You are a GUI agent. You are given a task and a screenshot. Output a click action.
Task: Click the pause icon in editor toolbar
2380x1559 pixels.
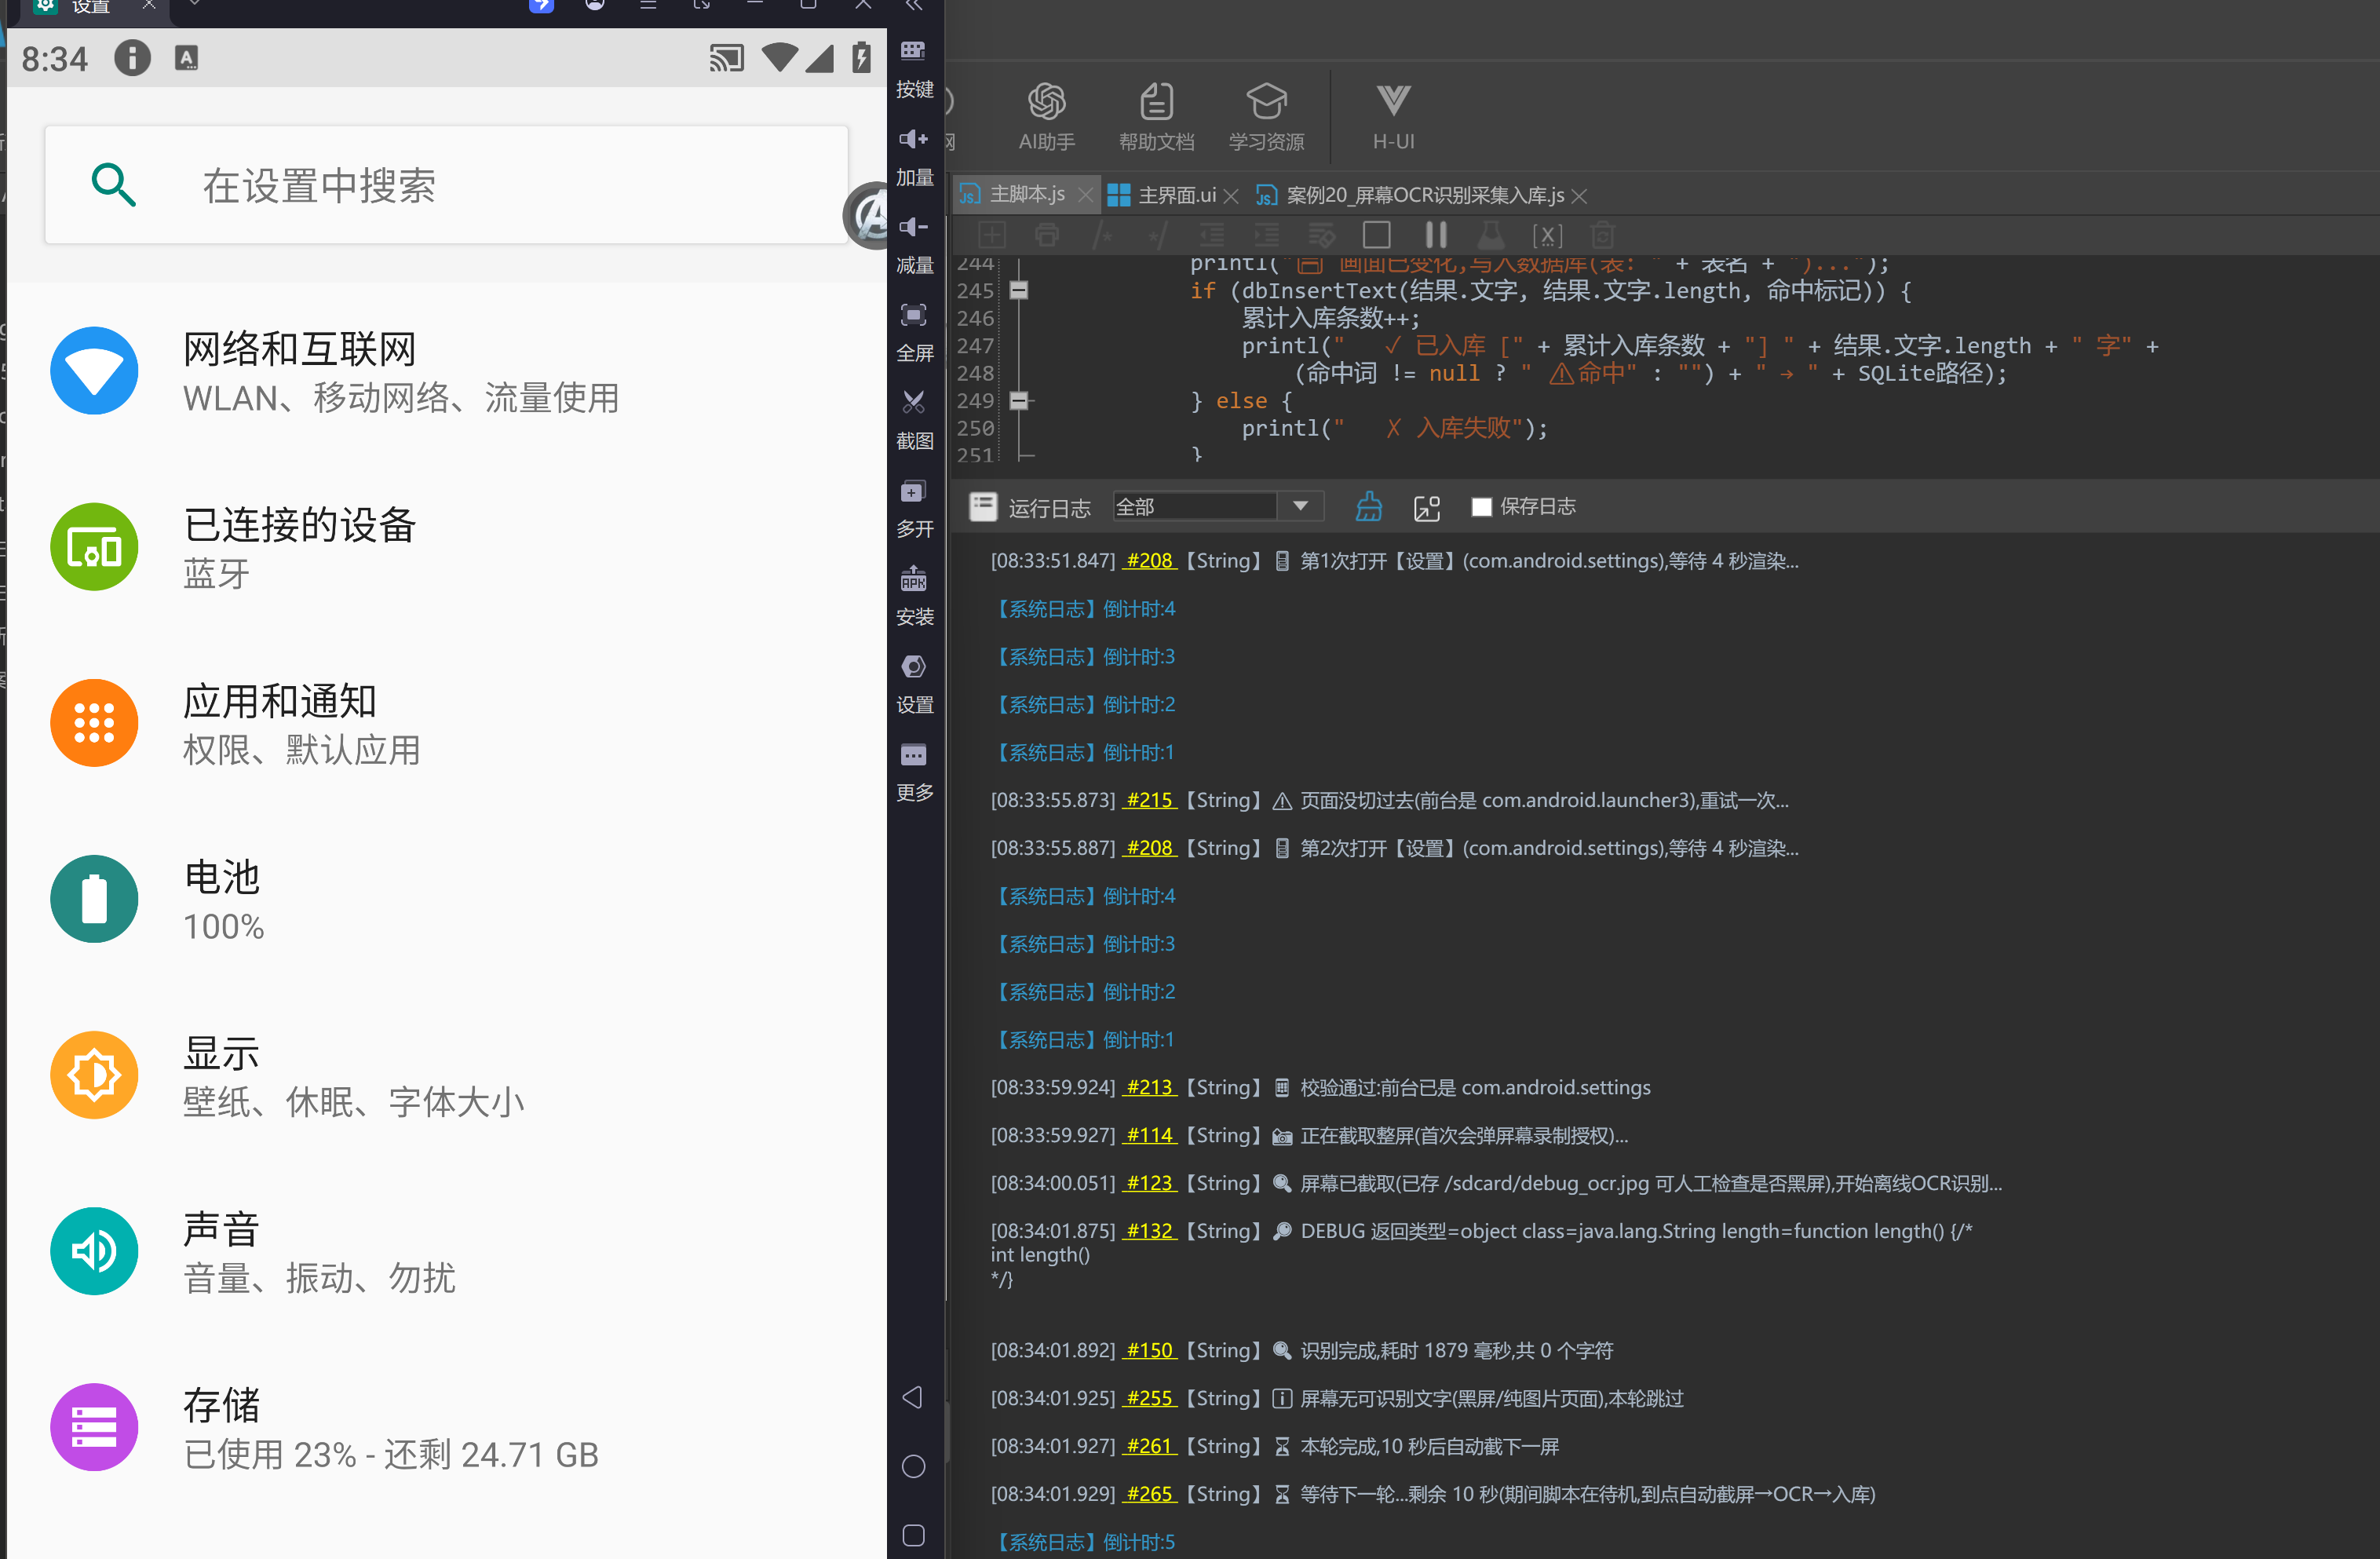(1435, 235)
